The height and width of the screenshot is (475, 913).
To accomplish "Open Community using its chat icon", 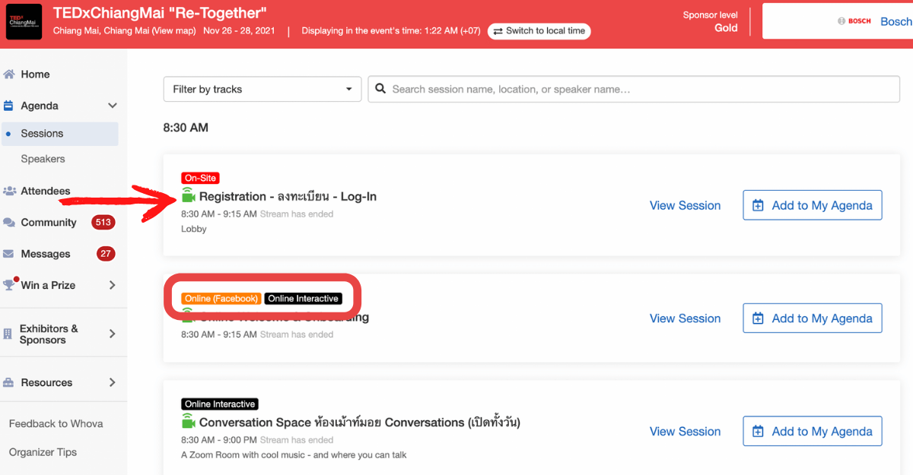I will (9, 222).
